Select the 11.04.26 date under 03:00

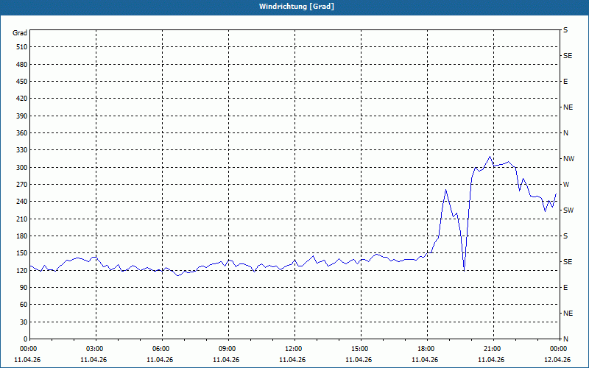pos(94,360)
